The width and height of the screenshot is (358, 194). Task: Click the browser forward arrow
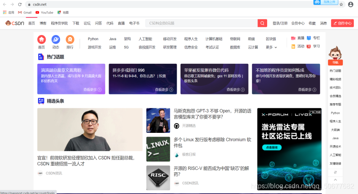pyautogui.click(x=12, y=4)
